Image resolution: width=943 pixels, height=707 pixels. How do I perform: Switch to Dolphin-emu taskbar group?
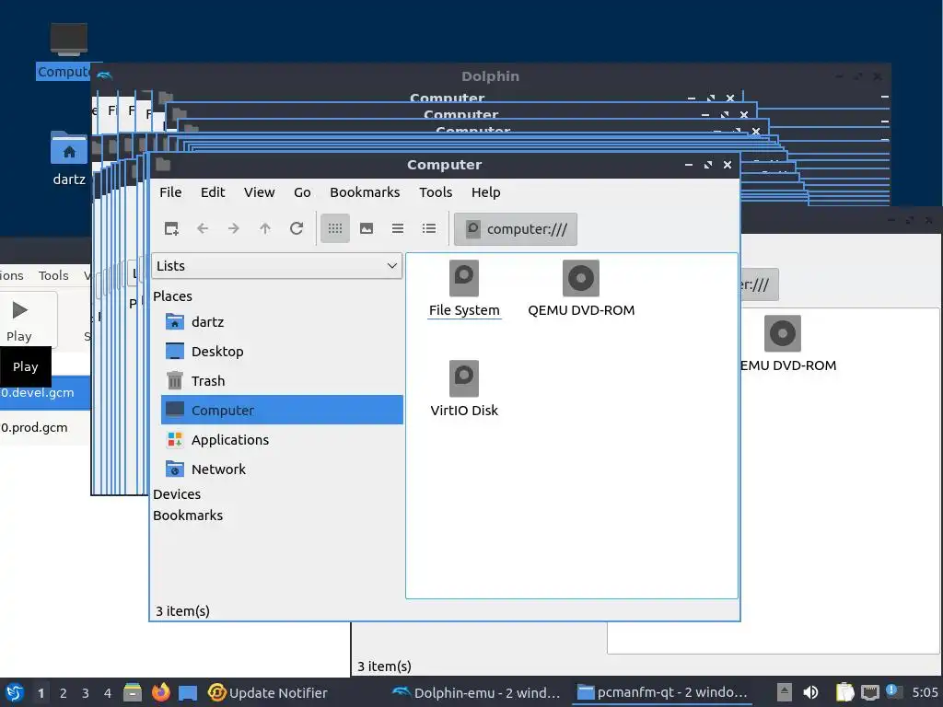point(476,692)
